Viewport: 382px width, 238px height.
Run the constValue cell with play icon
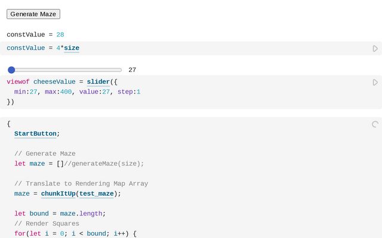click(375, 48)
